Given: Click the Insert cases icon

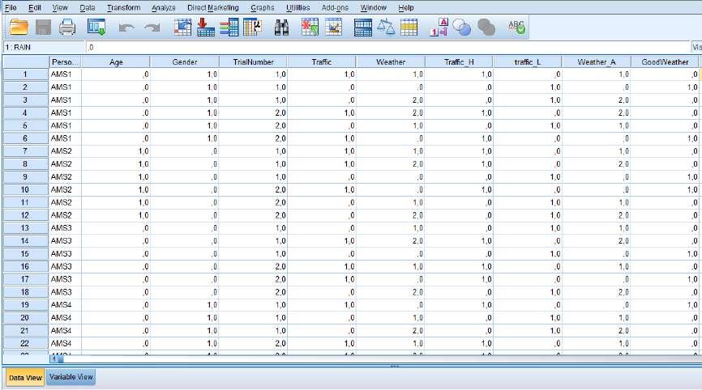Looking at the screenshot, I should 310,28.
